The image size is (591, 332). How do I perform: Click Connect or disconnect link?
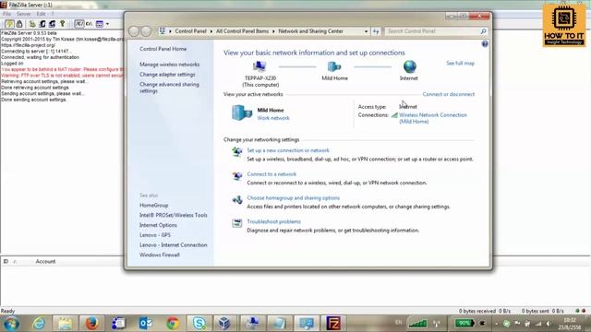pyautogui.click(x=449, y=94)
